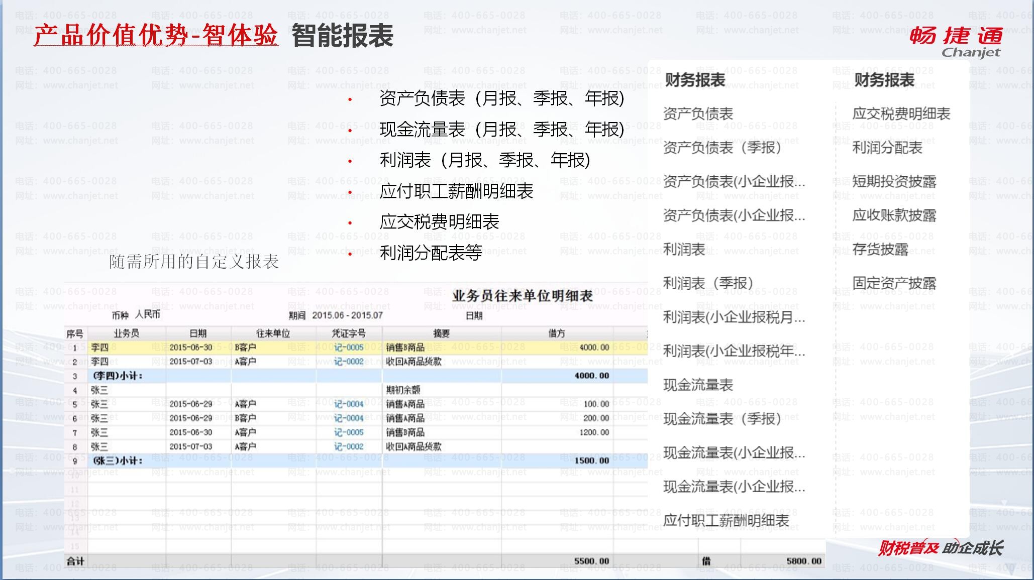The image size is (1034, 580).
Task: Open 应付职工薪酬明细表 from list
Action: click(x=726, y=521)
